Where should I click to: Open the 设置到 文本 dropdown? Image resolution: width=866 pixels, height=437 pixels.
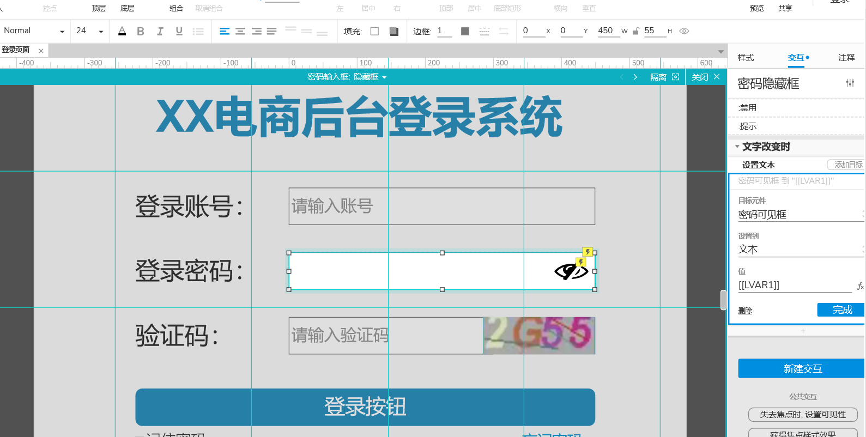[801, 250]
